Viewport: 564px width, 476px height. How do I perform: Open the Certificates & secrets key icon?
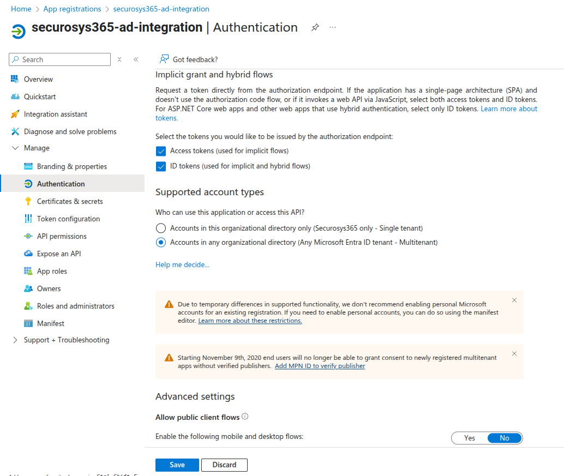[x=28, y=201]
